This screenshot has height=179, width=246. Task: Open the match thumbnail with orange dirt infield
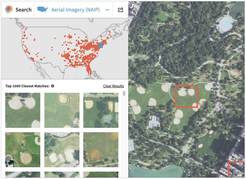[101, 149]
